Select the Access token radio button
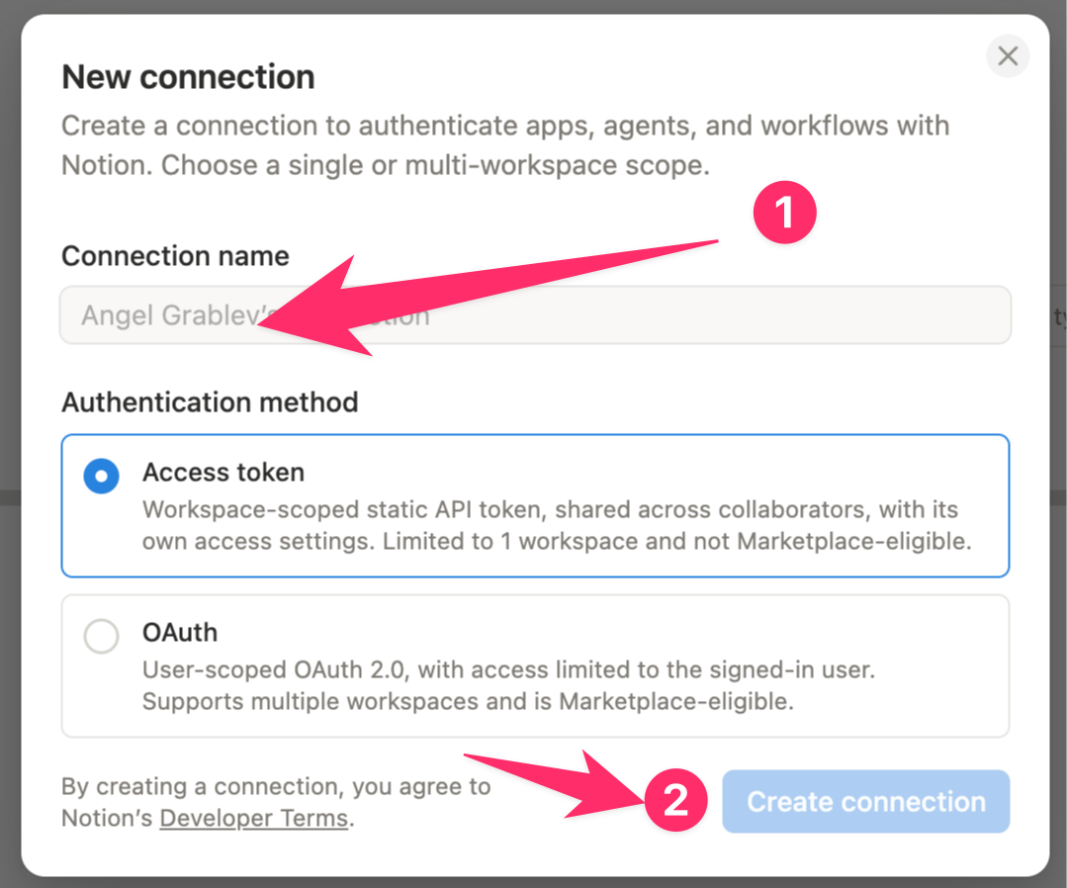 [102, 476]
